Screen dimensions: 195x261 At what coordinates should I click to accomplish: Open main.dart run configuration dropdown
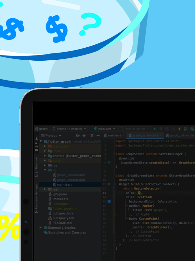pyautogui.click(x=105, y=129)
